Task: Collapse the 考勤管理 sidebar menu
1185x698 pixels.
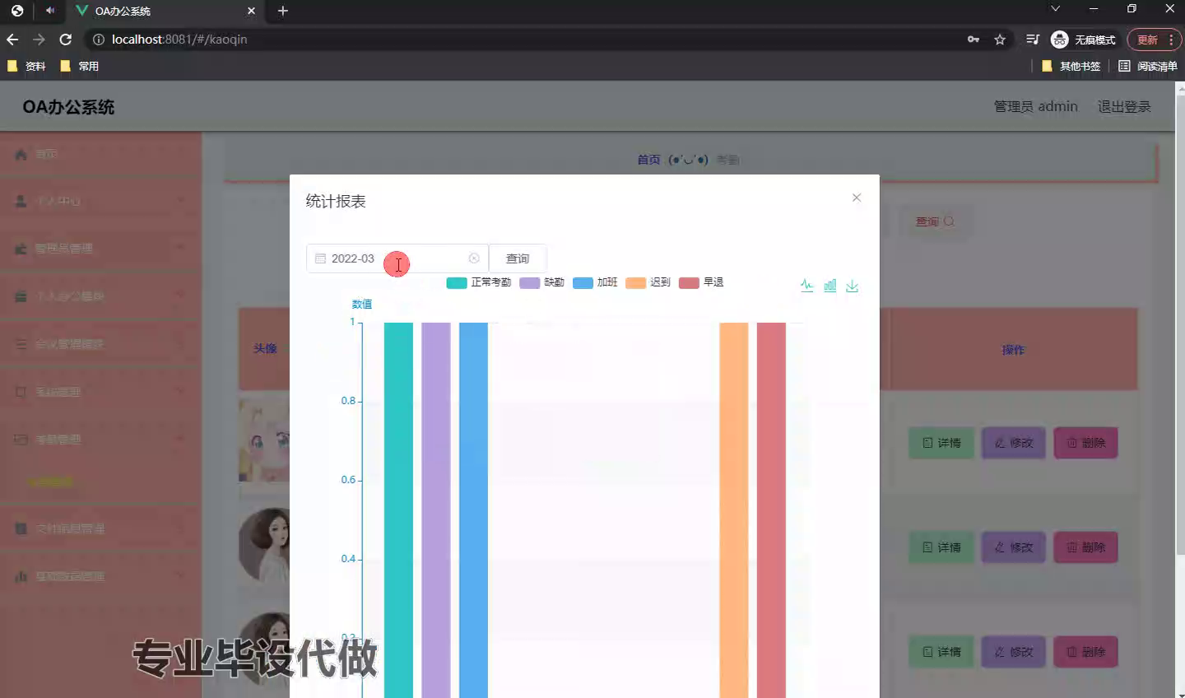Action: pyautogui.click(x=100, y=440)
